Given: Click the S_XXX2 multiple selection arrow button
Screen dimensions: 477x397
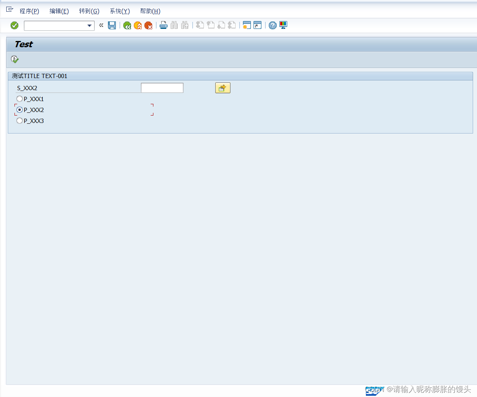Looking at the screenshot, I should point(223,88).
